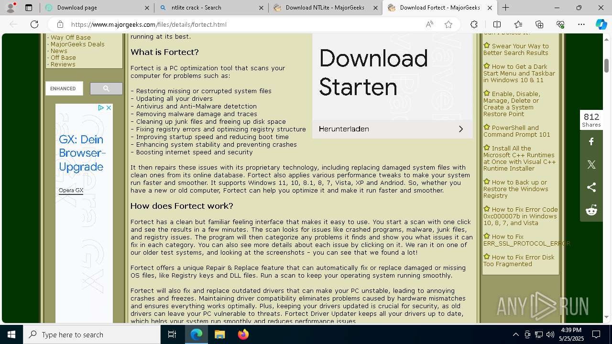Open Error Disk Too Fragmented article link
This screenshot has height=344, width=612.
pos(519,261)
